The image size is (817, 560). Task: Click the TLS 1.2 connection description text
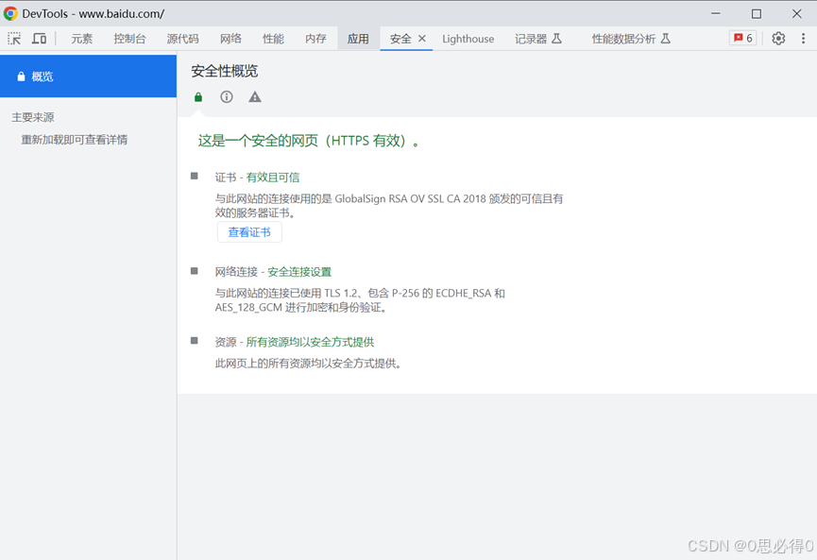(x=360, y=300)
